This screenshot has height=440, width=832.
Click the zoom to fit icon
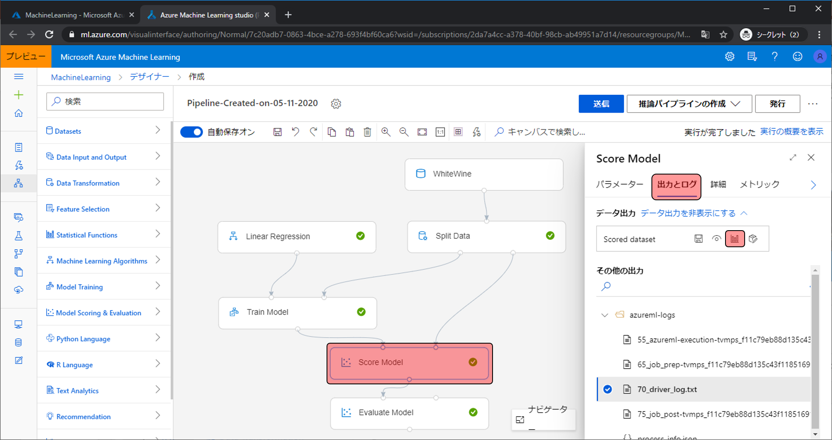(422, 132)
